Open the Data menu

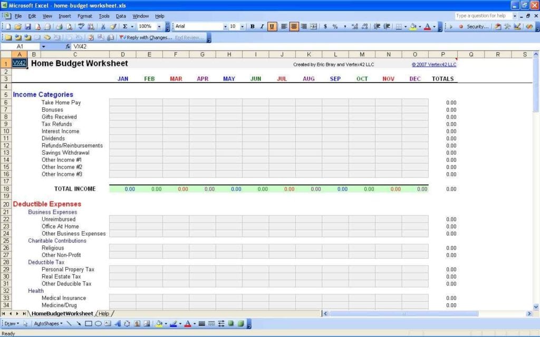coord(121,16)
